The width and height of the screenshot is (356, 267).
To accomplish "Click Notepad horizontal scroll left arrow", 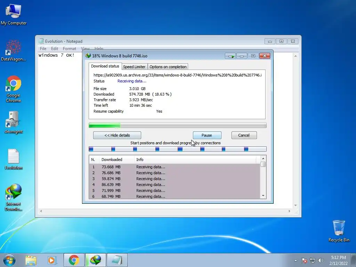I will [x=41, y=211].
